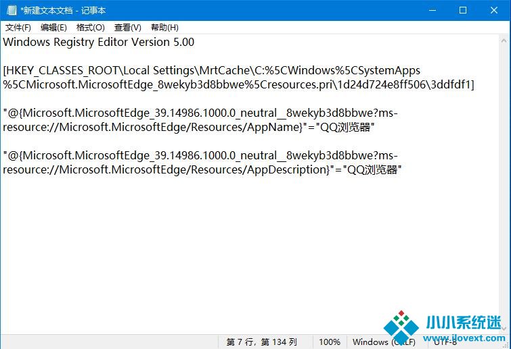The width and height of the screenshot is (511, 349).
Task: Close the Notepad window
Action: [493, 10]
